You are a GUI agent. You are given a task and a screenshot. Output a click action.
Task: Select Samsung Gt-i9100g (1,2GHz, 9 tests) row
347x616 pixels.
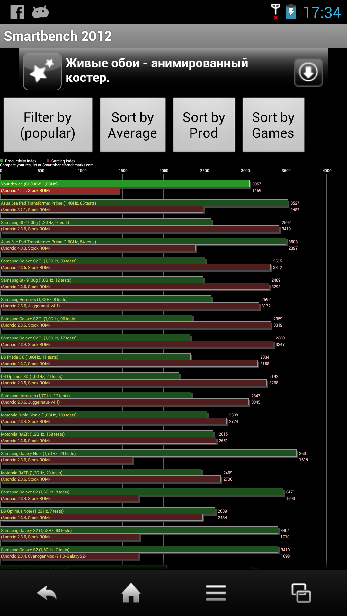pos(140,226)
